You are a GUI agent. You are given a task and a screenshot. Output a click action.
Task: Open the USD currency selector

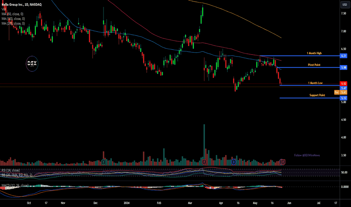345,5
